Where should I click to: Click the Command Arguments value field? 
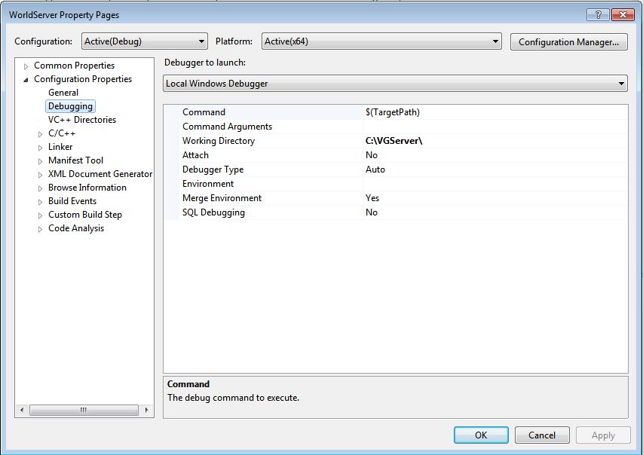[x=494, y=127]
